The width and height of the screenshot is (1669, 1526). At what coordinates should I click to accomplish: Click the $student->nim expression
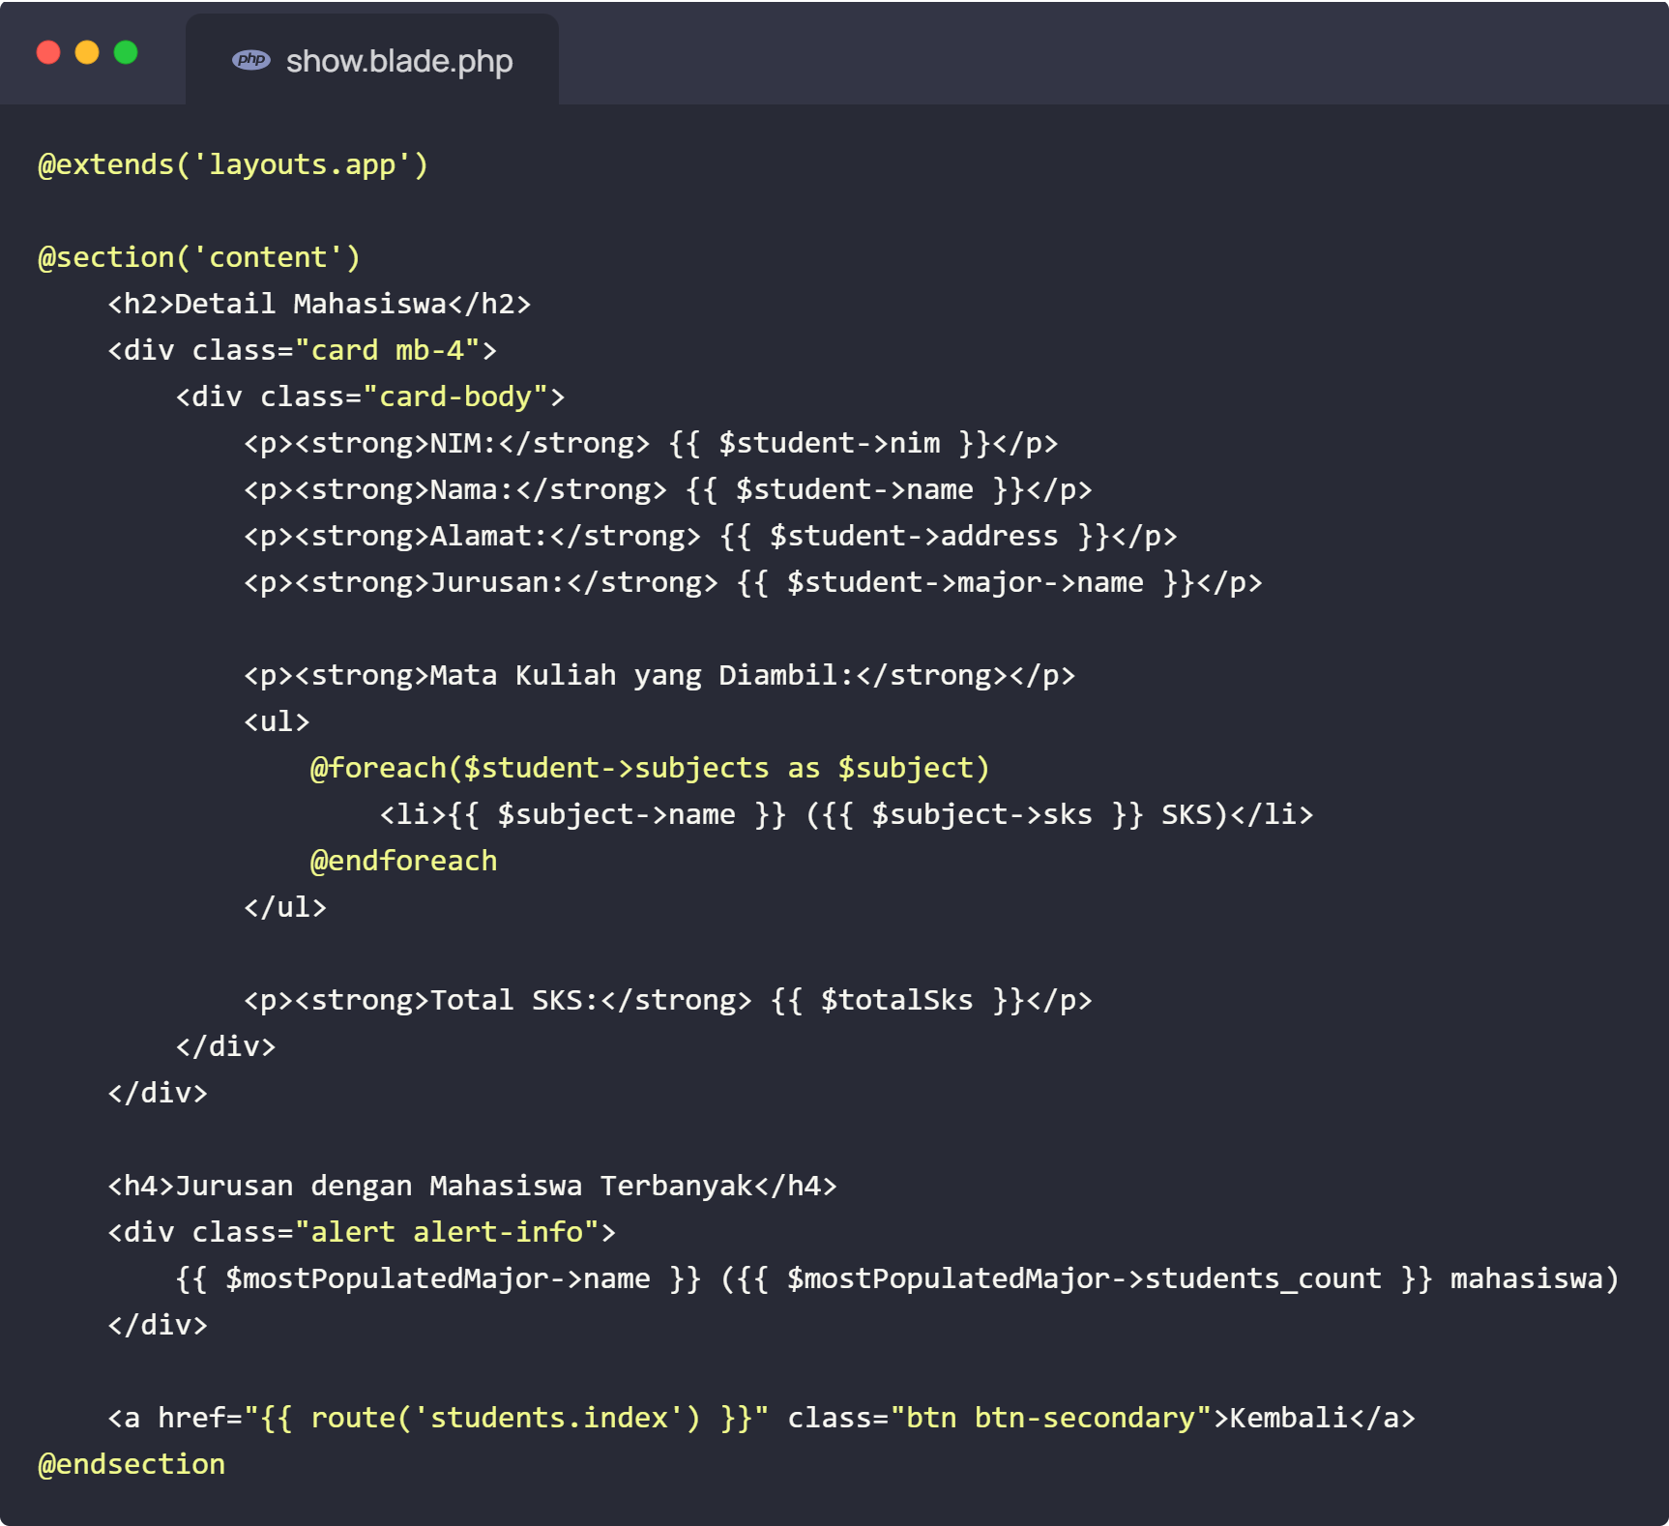[x=829, y=443]
